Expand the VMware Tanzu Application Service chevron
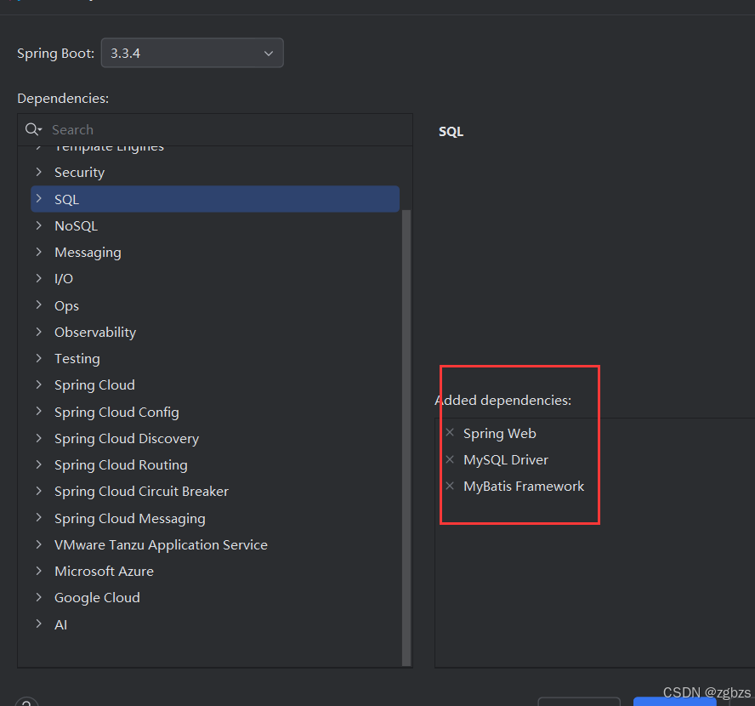This screenshot has height=706, width=755. pos(39,544)
